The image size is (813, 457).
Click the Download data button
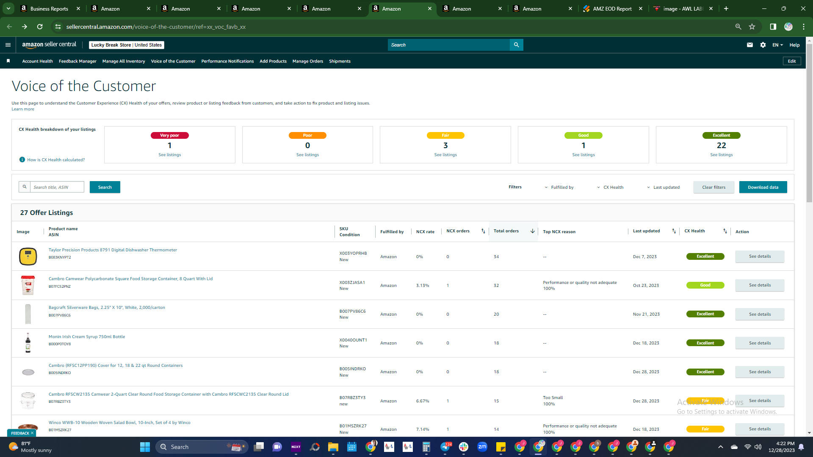point(763,187)
